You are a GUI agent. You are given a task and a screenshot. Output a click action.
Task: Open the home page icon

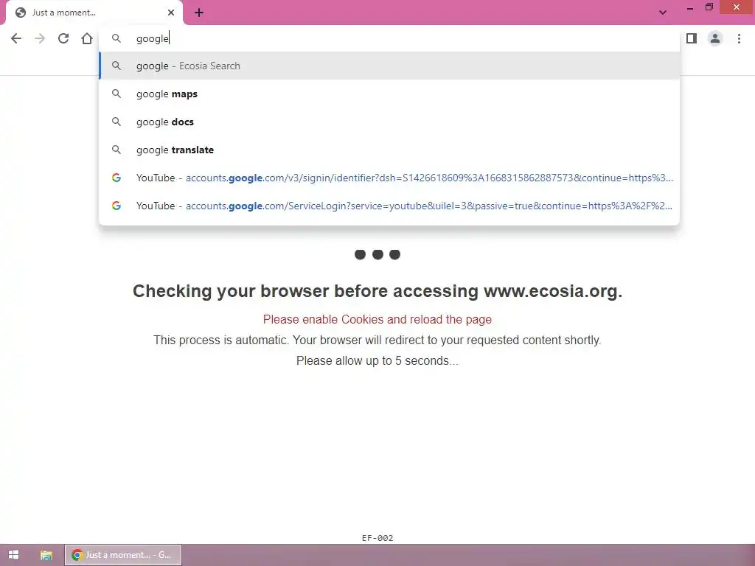tap(87, 38)
